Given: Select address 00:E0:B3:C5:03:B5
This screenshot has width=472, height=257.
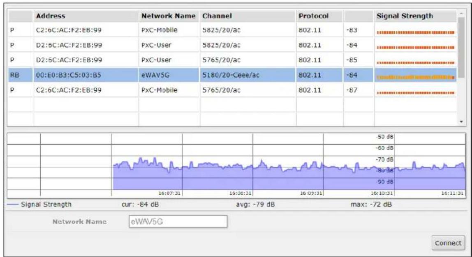Looking at the screenshot, I should click(69, 75).
